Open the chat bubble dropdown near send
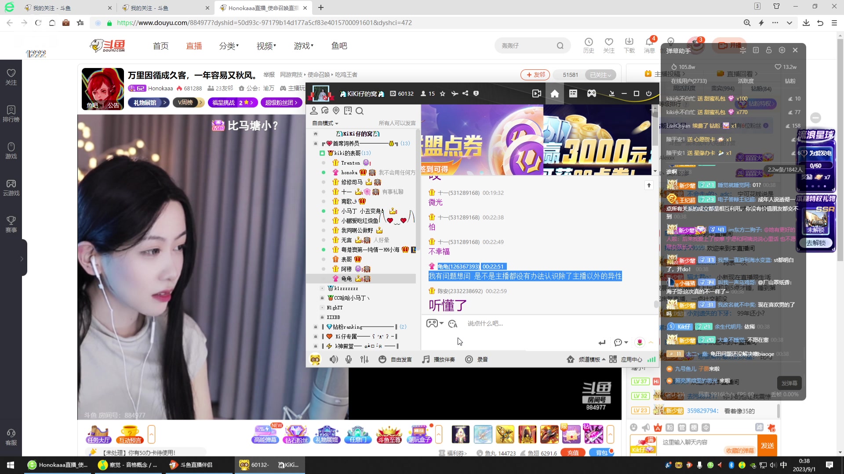 pyautogui.click(x=621, y=342)
